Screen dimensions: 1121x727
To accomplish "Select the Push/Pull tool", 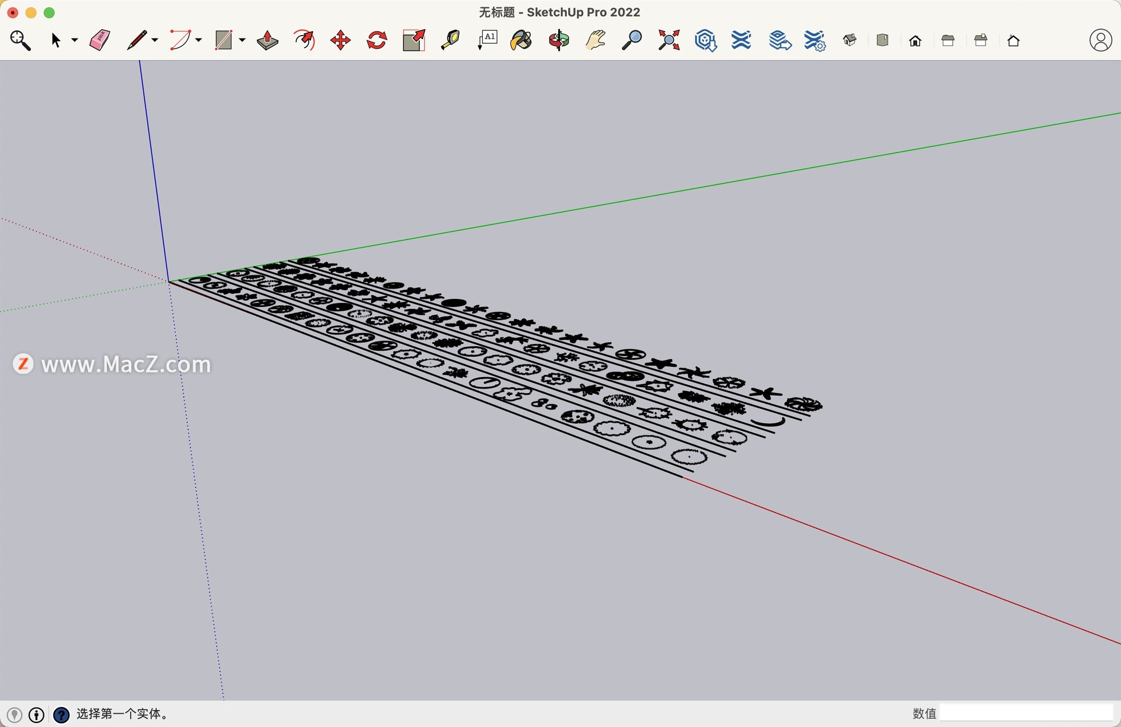I will (x=267, y=40).
